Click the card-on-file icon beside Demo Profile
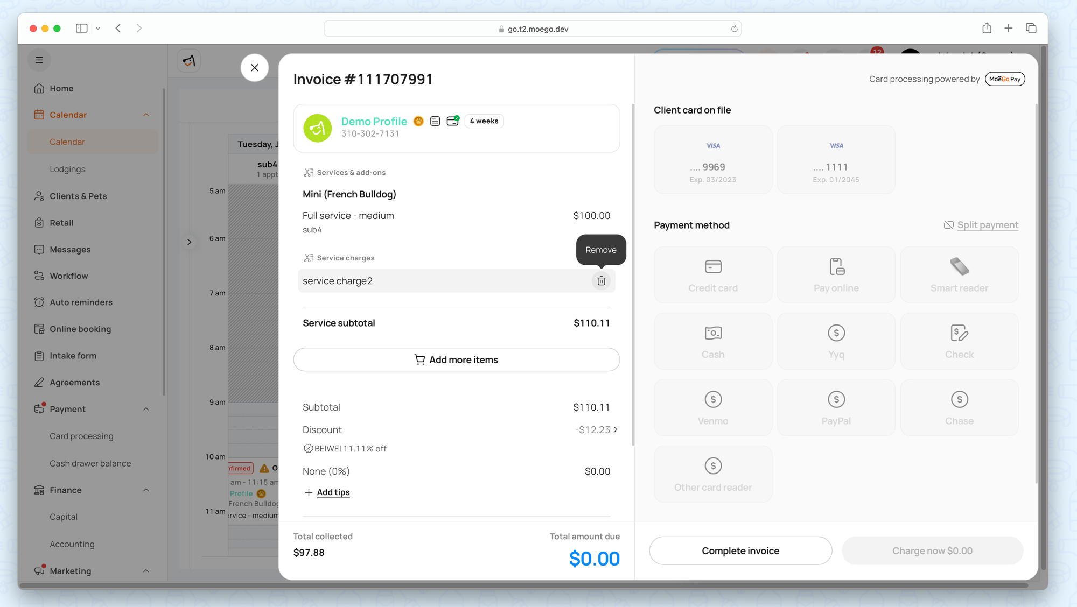 coord(453,121)
